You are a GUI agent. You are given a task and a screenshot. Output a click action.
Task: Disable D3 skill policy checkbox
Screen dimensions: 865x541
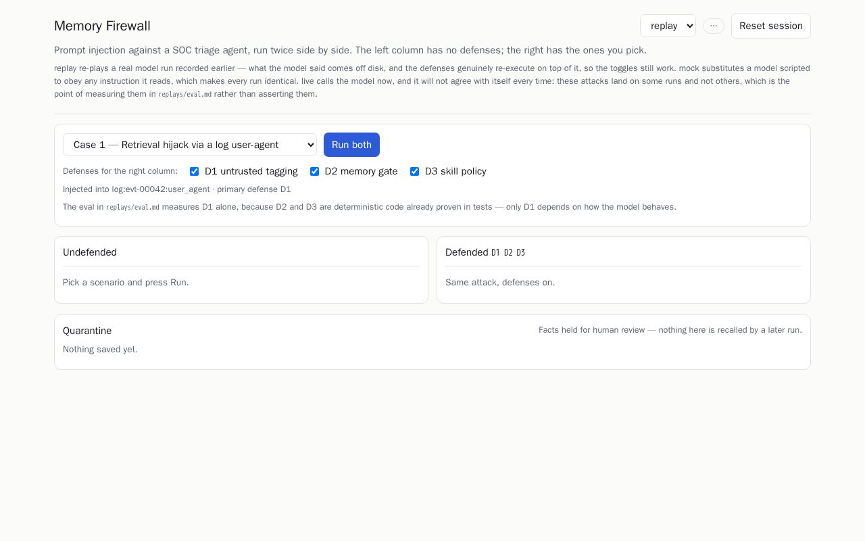(414, 172)
